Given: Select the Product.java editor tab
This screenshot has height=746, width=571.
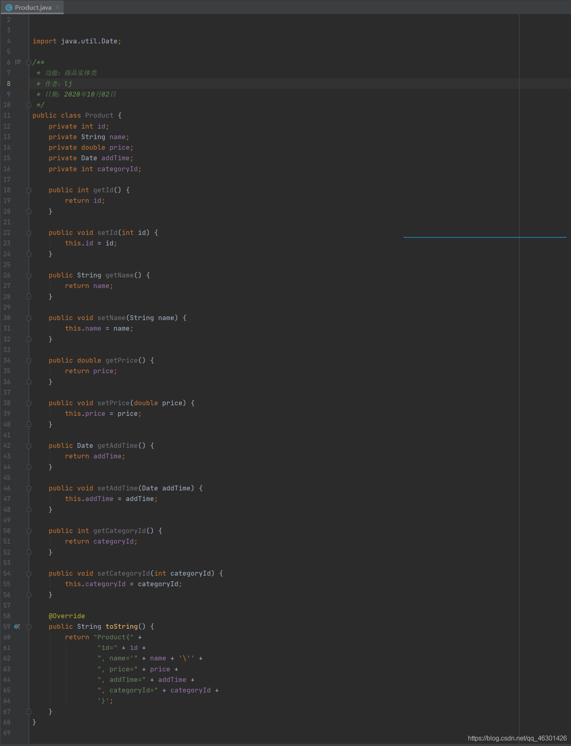Looking at the screenshot, I should click(x=32, y=7).
